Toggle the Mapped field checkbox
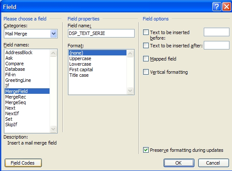Screen dimensions: 232x171 coord(146,58)
